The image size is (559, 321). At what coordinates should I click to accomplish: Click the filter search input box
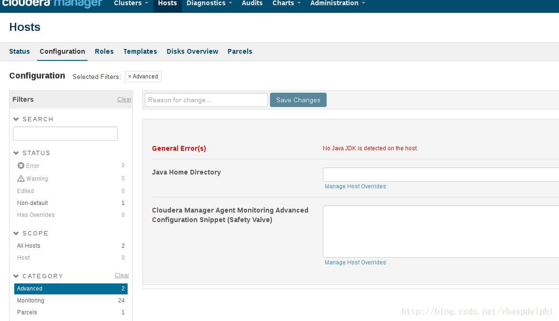tap(65, 134)
